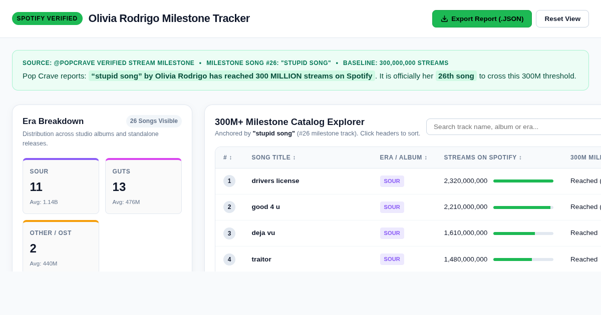Click "Avg: 440M" in OTHER / OST card
The width and height of the screenshot is (601, 315).
[44, 263]
